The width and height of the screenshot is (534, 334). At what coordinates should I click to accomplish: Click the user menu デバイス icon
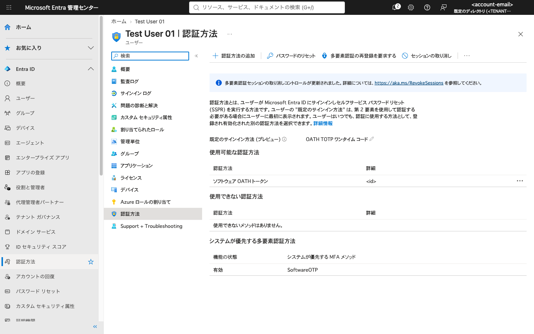point(114,190)
